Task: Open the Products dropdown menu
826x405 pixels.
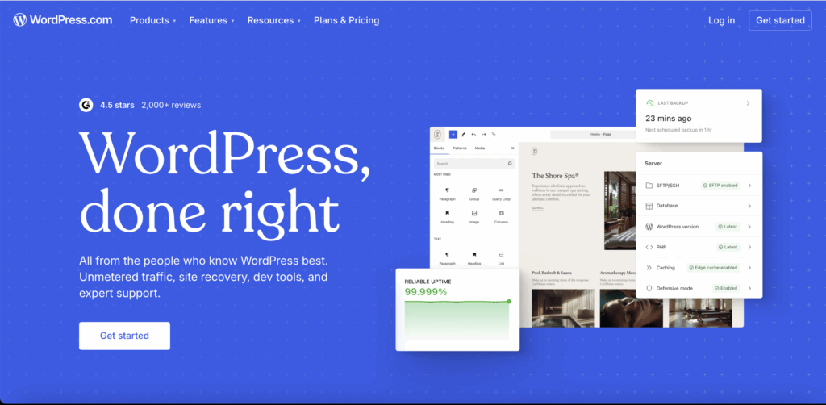Action: pyautogui.click(x=152, y=20)
